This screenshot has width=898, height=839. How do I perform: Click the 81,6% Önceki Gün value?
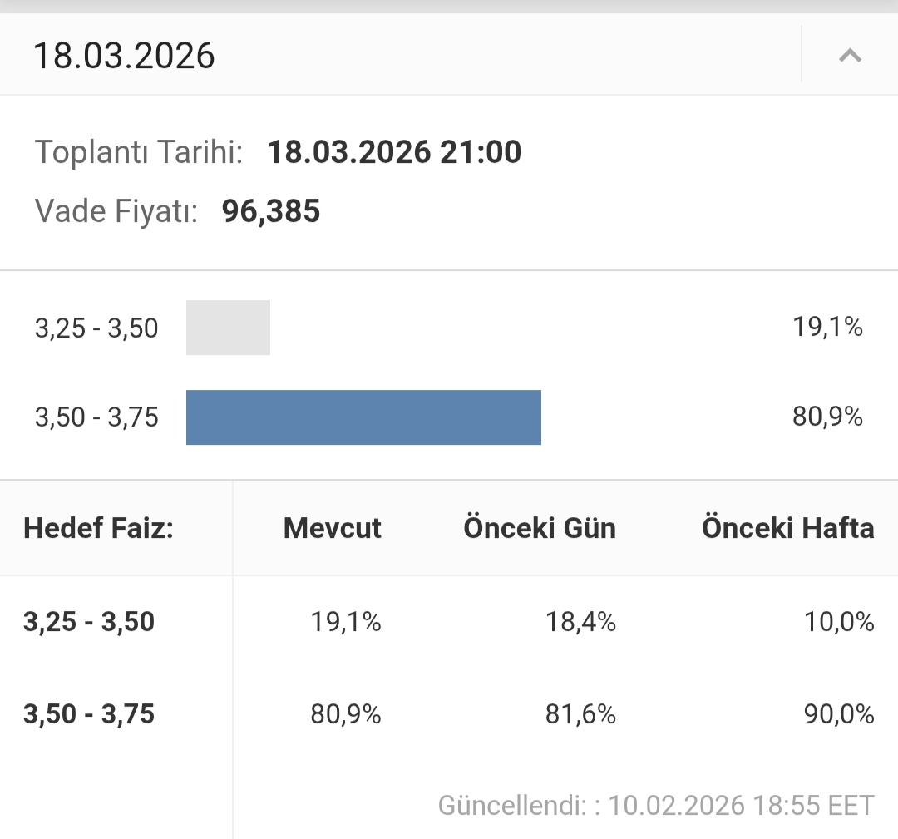point(580,714)
